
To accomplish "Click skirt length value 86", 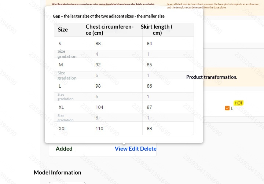I will (150, 86).
